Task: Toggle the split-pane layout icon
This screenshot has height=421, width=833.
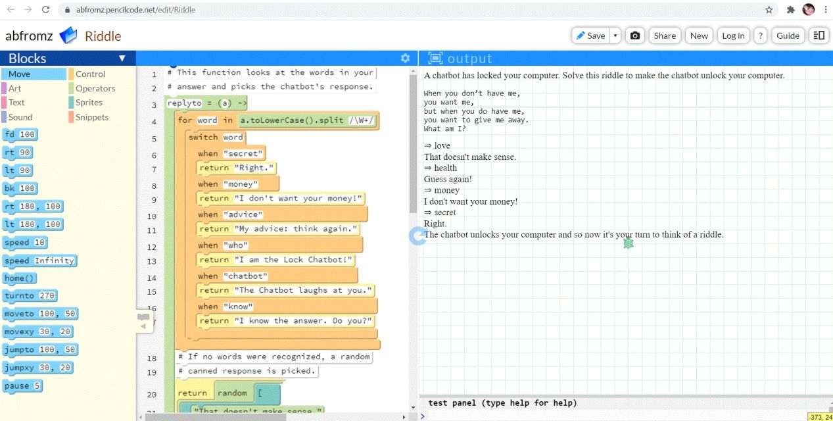Action: pos(819,36)
